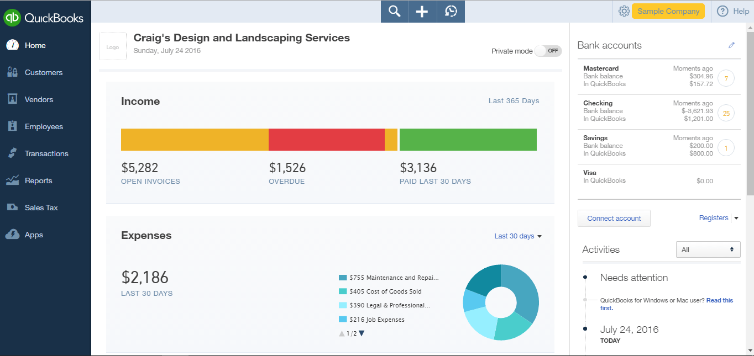Open the Expenses Last 30 days dropdown
This screenshot has width=754, height=356.
(517, 236)
